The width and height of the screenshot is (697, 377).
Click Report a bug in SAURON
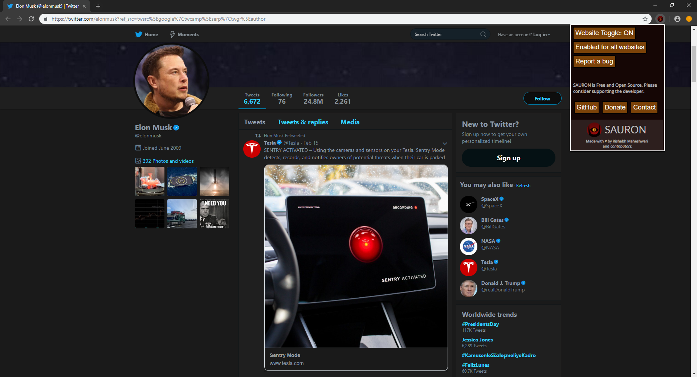(594, 61)
